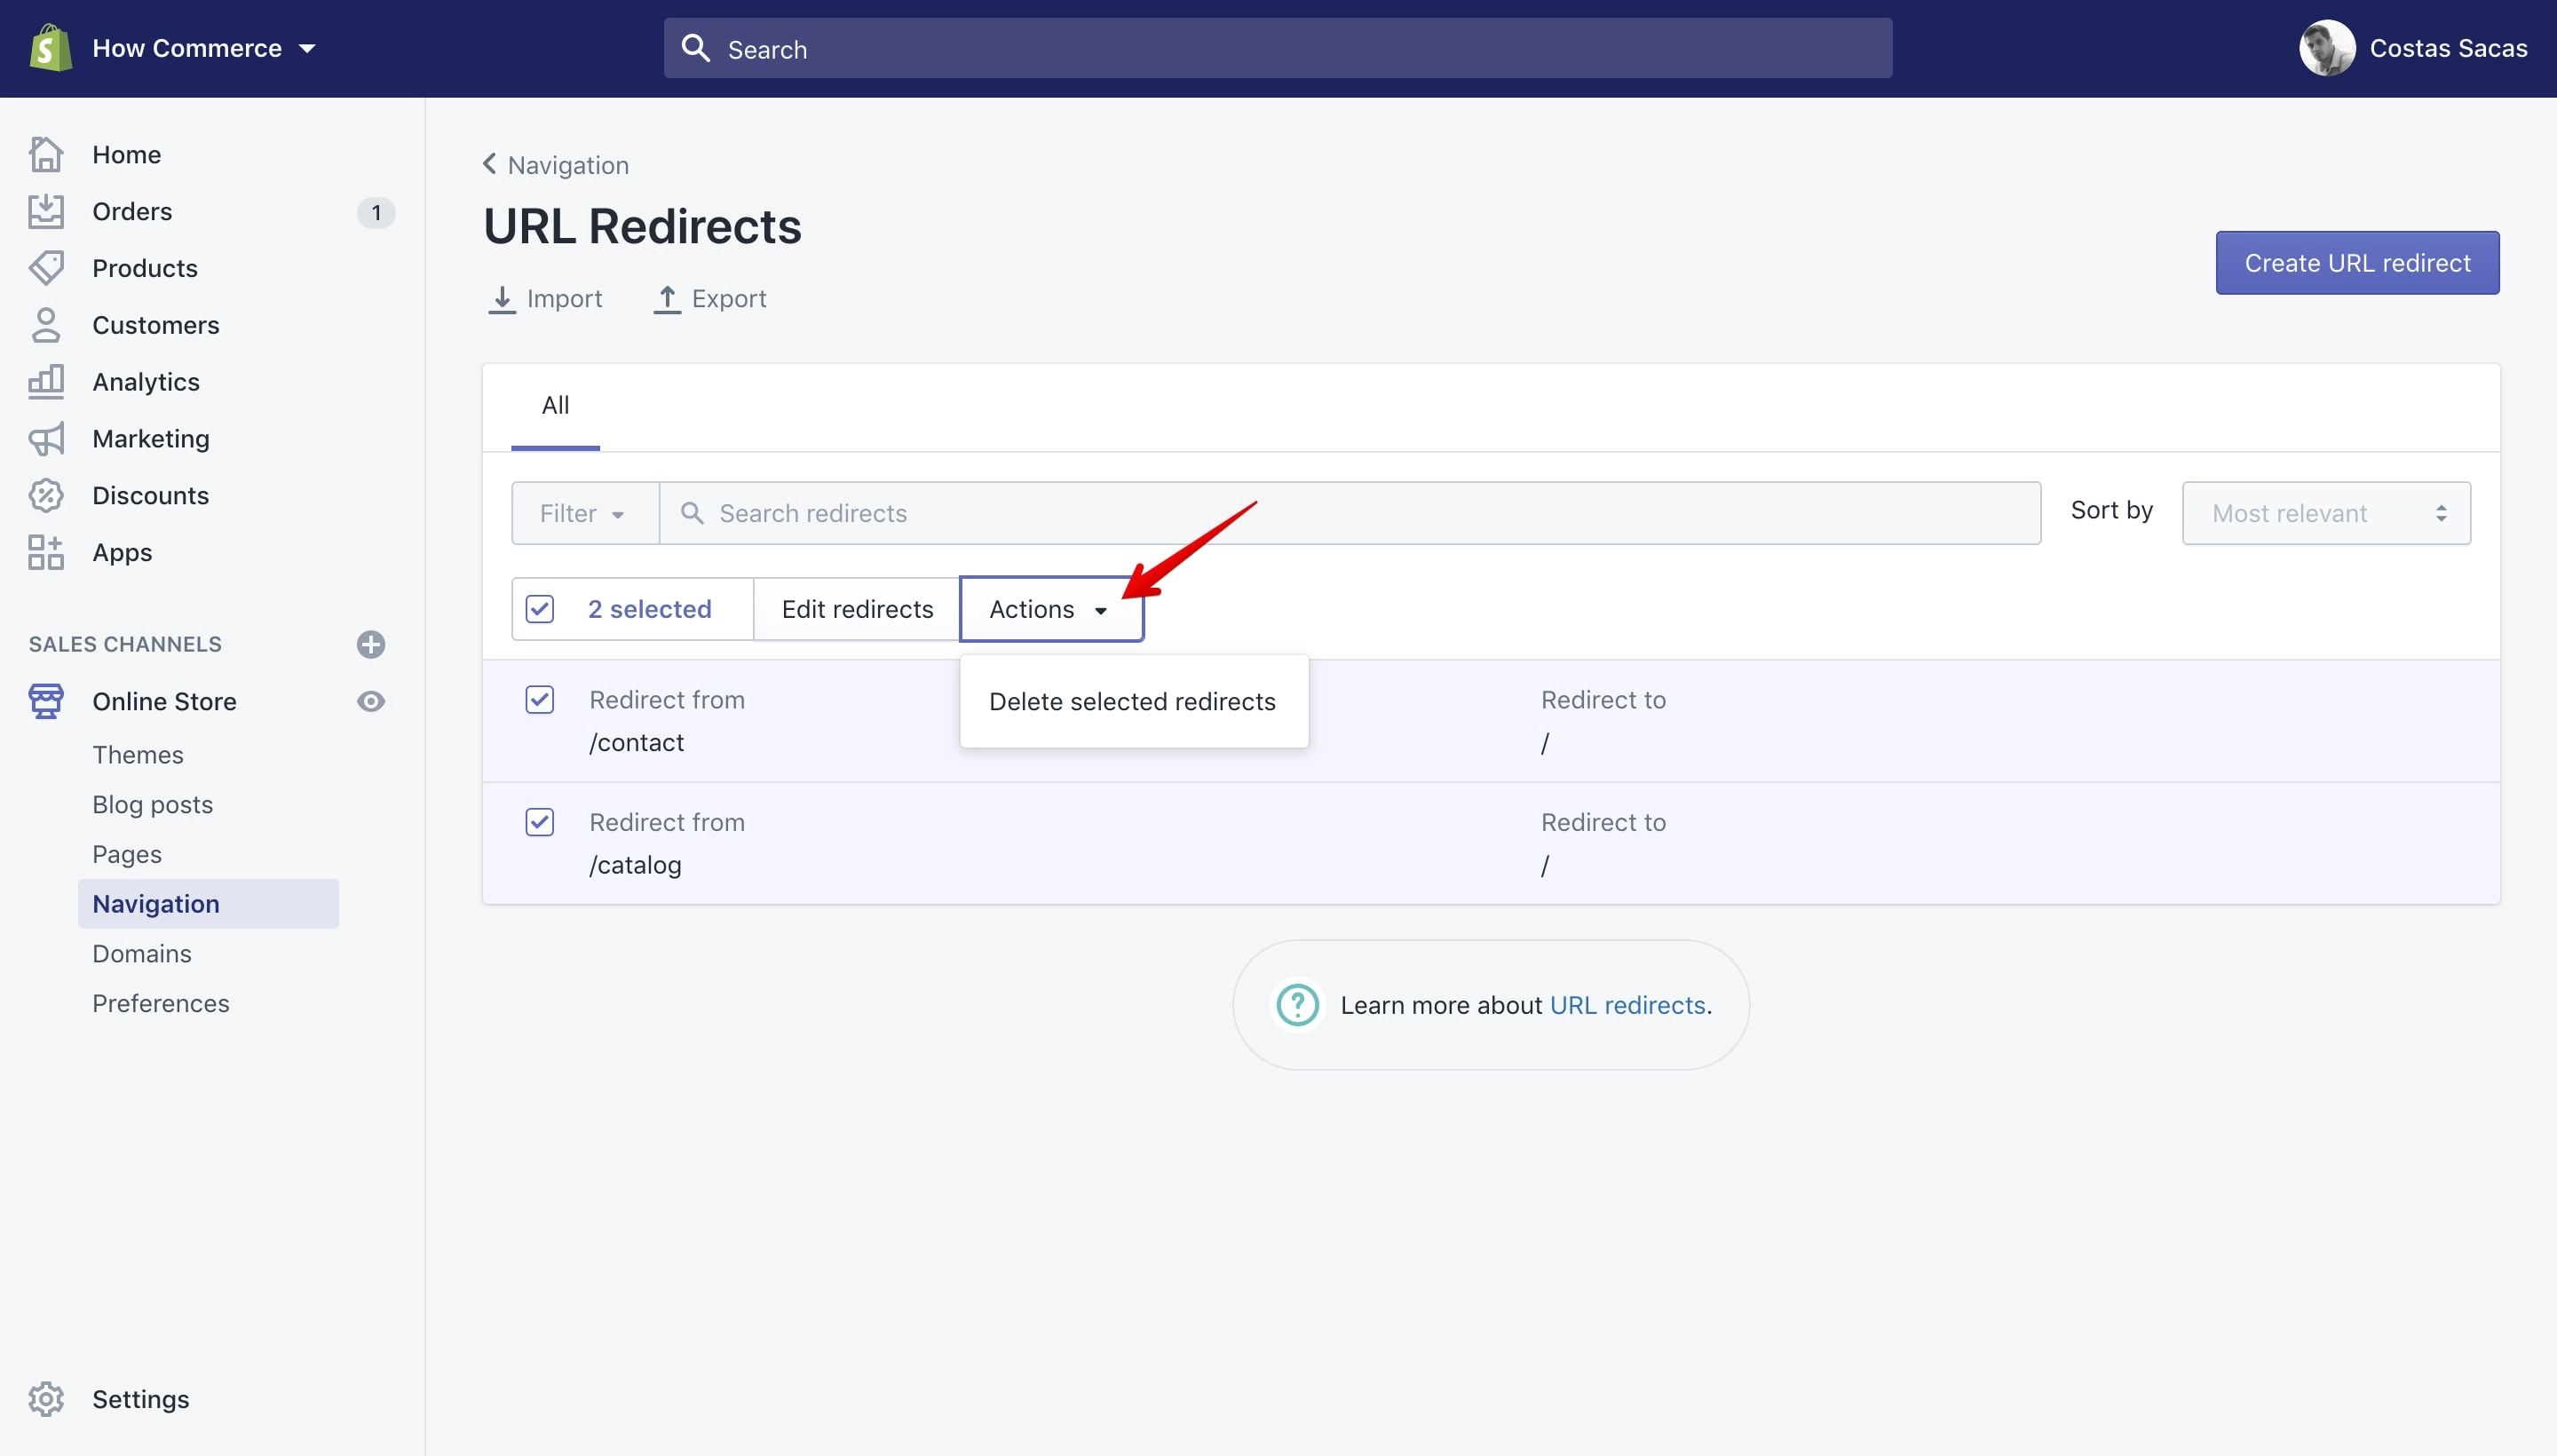Open the Analytics menu label

point(146,382)
